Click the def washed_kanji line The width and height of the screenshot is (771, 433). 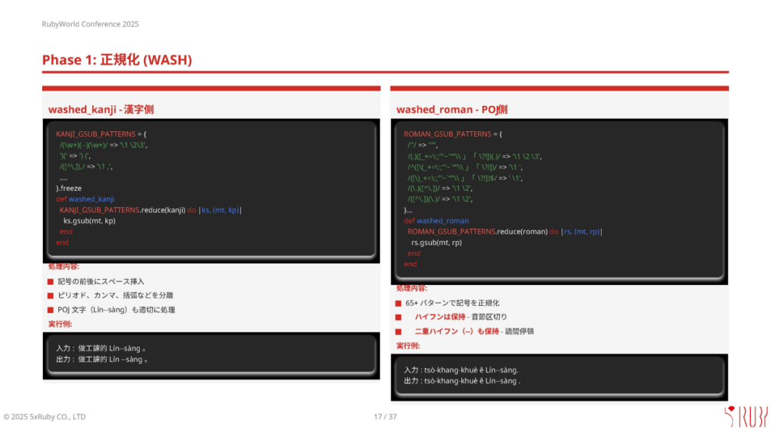[x=85, y=199]
